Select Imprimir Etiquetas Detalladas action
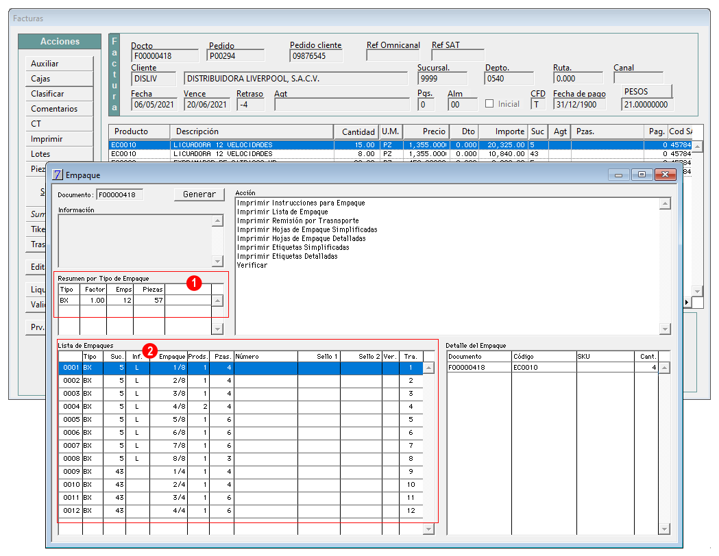Screen dimensions: 719x556 [287, 257]
